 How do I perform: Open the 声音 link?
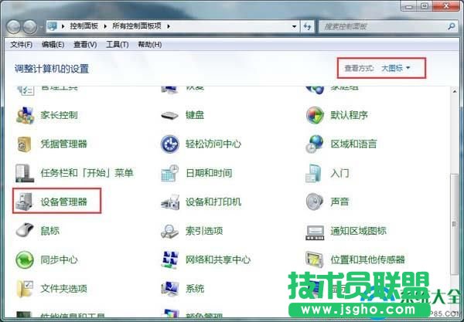[x=339, y=202]
